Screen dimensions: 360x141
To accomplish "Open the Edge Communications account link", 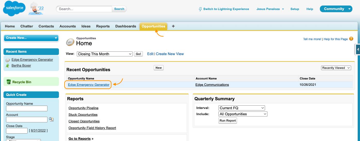I will click(x=212, y=85).
